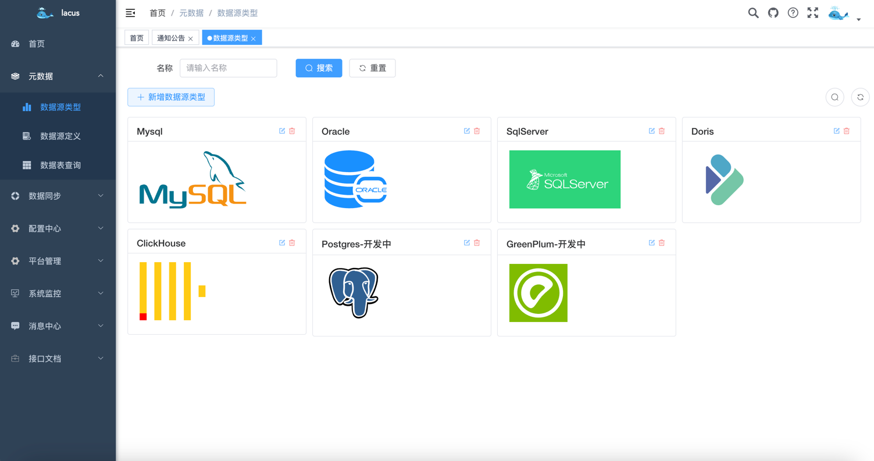Click 新增数据源类型 button
The image size is (874, 461).
(x=171, y=97)
